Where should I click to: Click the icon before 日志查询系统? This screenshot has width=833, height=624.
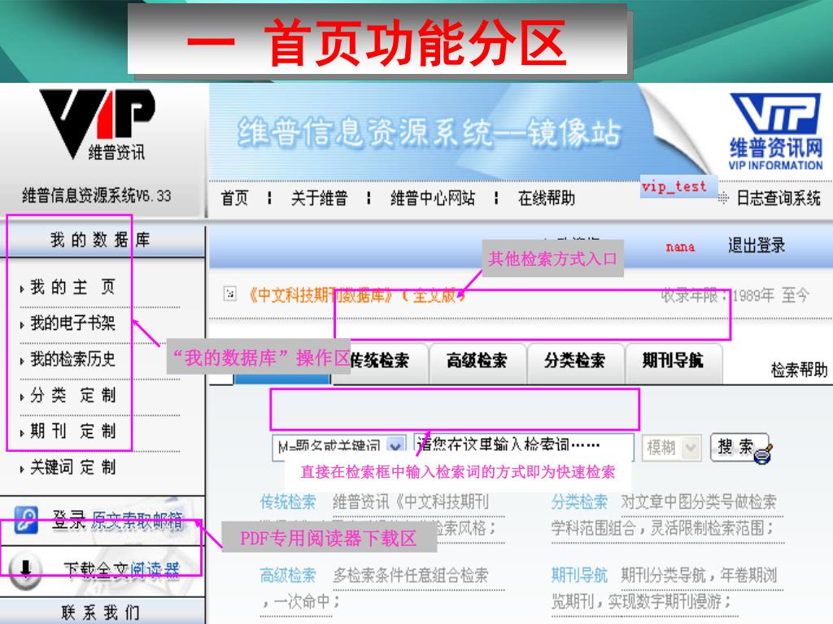[723, 198]
